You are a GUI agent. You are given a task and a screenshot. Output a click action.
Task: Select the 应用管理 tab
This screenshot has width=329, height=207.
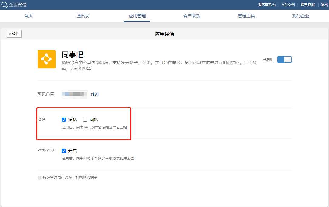click(137, 16)
